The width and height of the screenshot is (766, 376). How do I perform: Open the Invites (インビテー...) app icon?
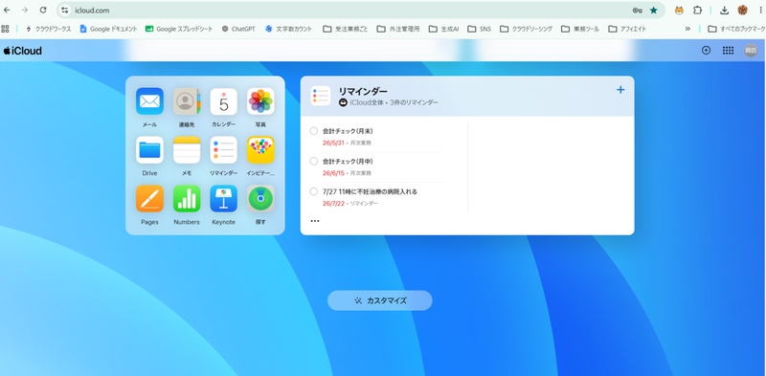pos(260,150)
